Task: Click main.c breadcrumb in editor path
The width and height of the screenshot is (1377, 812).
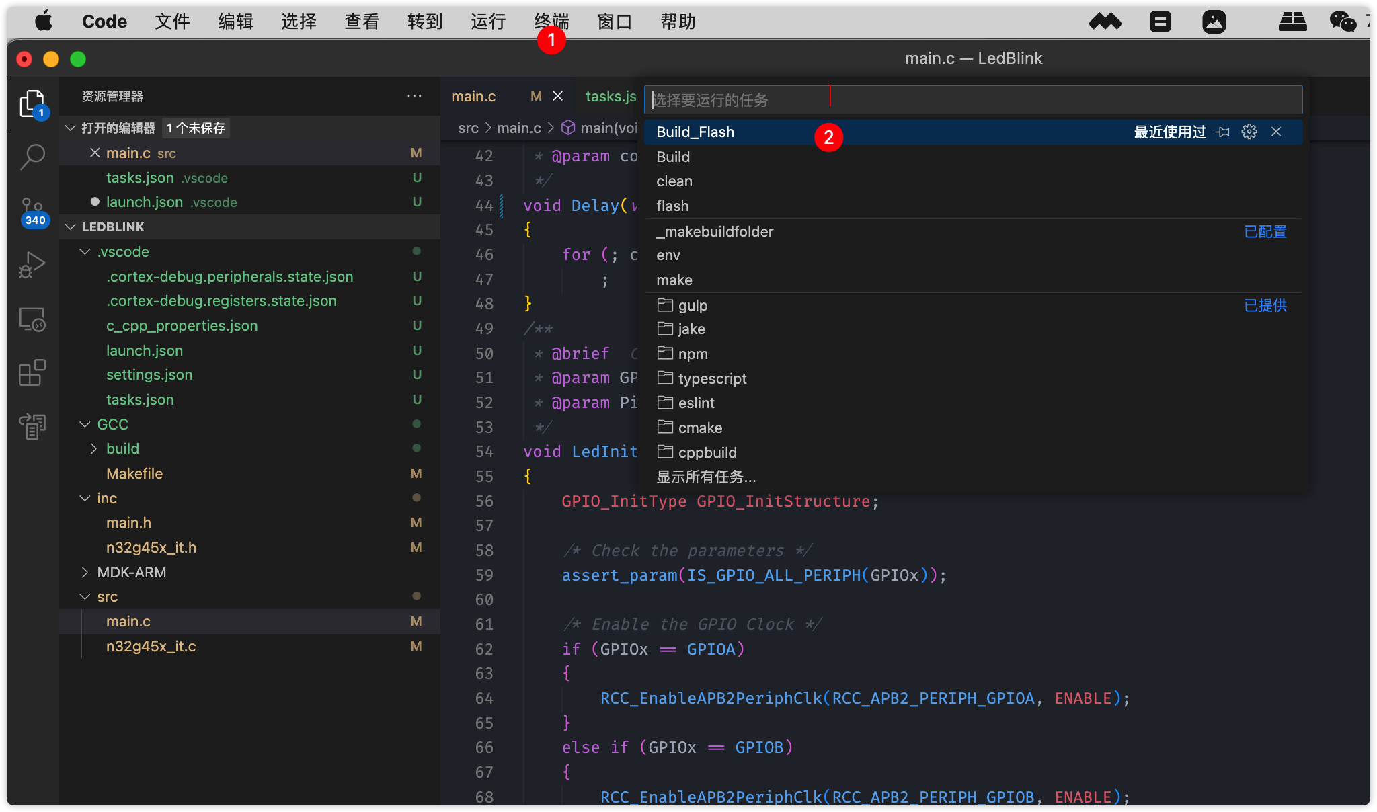Action: click(518, 128)
